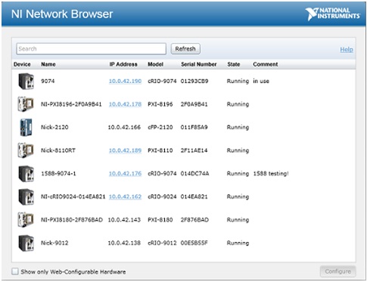Screen dimensions: 367x282
Task: Click model cell PXI-8180
Action: click(x=160, y=220)
